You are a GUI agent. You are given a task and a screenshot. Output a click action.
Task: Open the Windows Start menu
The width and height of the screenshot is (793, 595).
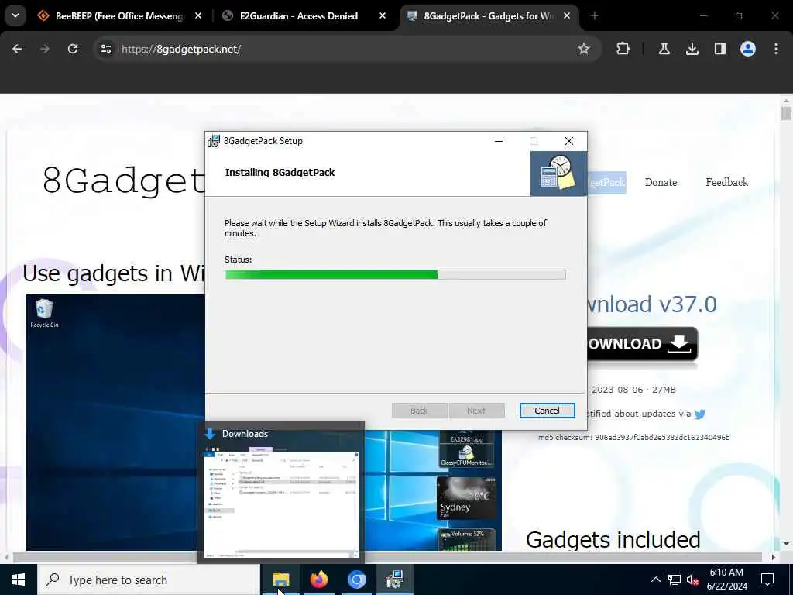(x=19, y=580)
